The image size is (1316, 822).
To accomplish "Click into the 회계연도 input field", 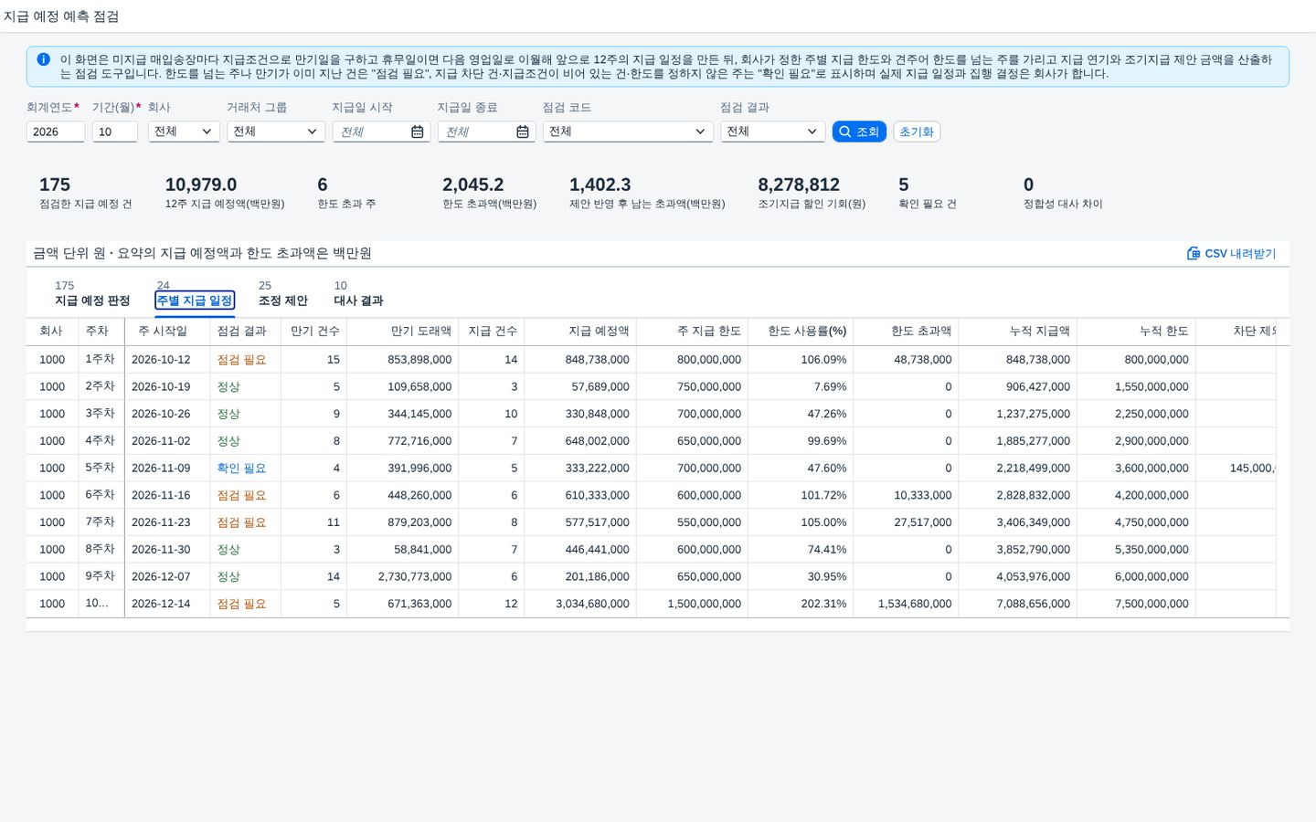I will pyautogui.click(x=56, y=132).
